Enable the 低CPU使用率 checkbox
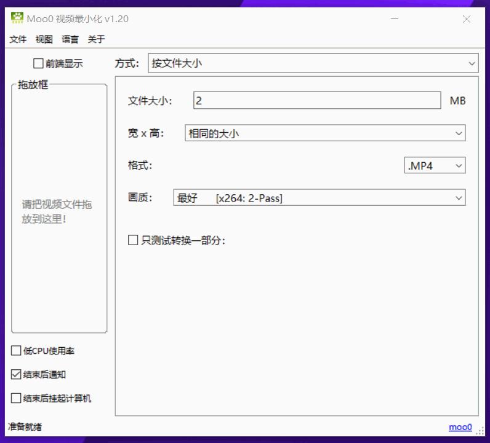The image size is (490, 443). pyautogui.click(x=16, y=351)
